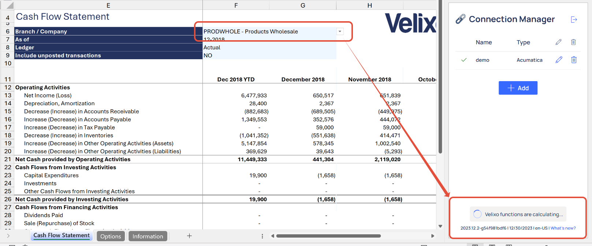592x246 pixels.
Task: Edit the demo connection with pencil icon
Action: point(559,60)
